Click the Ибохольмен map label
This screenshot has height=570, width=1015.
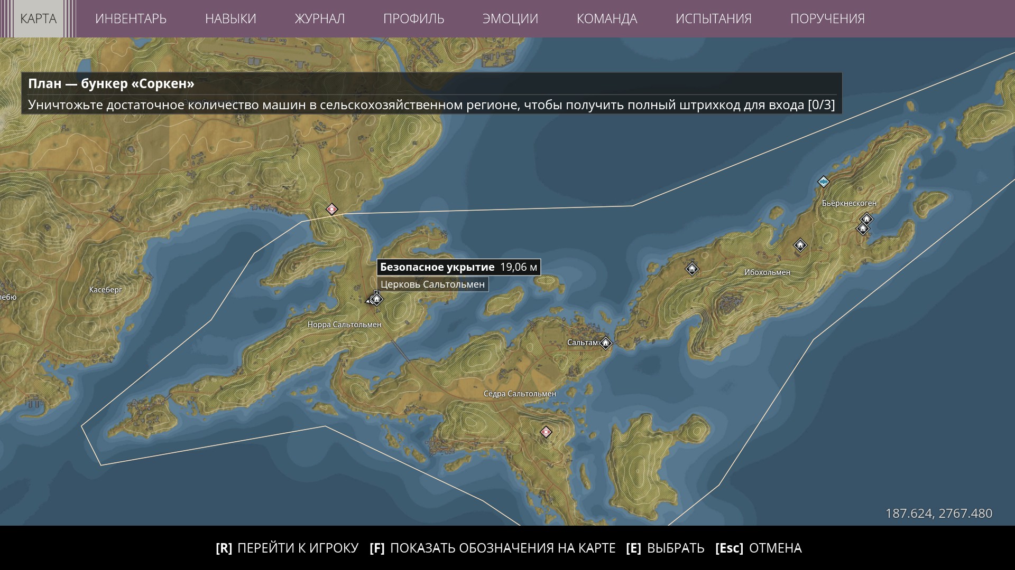tap(767, 272)
